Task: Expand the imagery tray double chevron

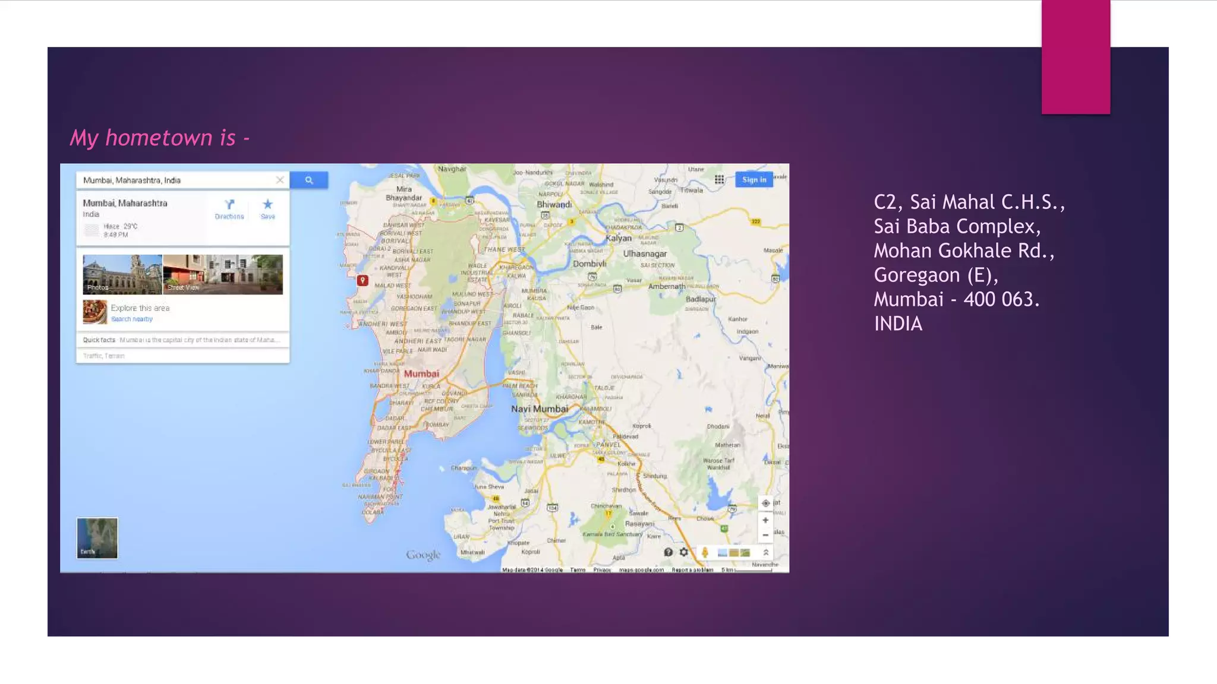Action: 766,552
